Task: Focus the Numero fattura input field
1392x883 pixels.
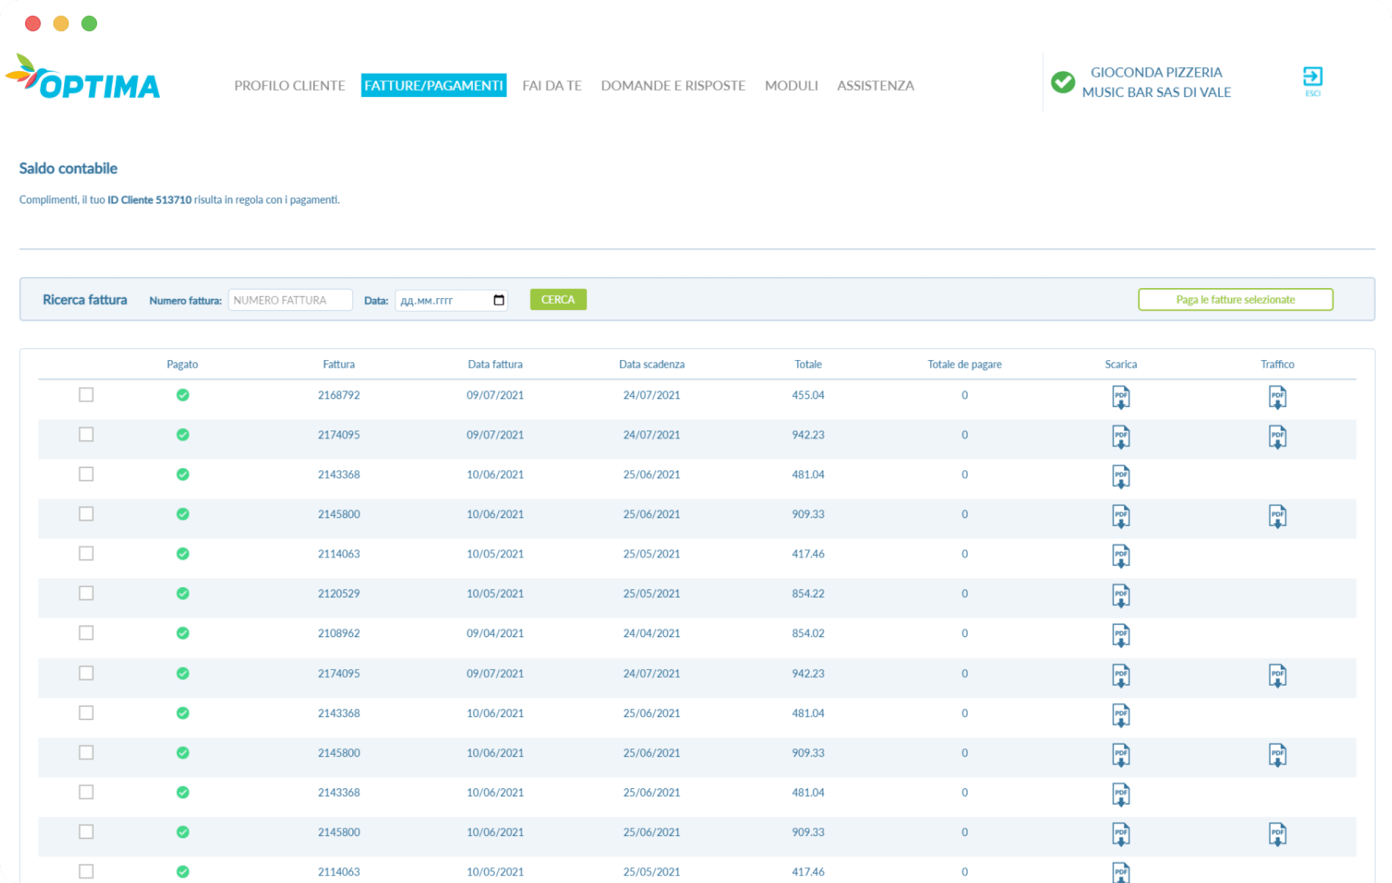Action: (x=290, y=300)
